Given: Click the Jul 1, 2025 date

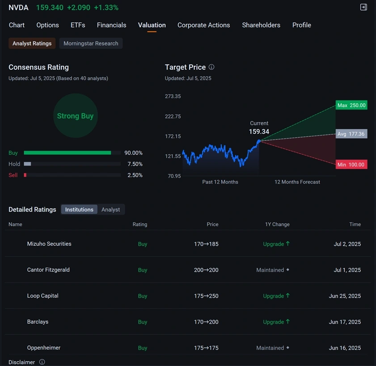Looking at the screenshot, I should [x=347, y=270].
